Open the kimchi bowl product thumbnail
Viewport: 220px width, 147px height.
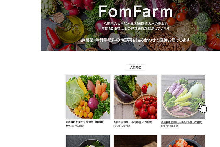[x=183, y=141]
